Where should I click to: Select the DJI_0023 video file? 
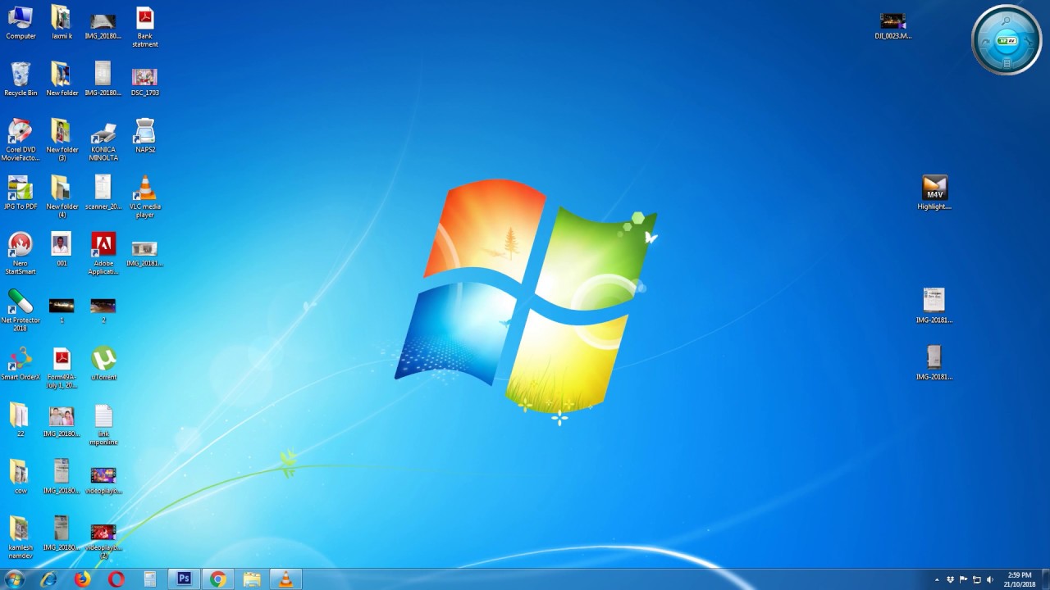click(x=892, y=25)
